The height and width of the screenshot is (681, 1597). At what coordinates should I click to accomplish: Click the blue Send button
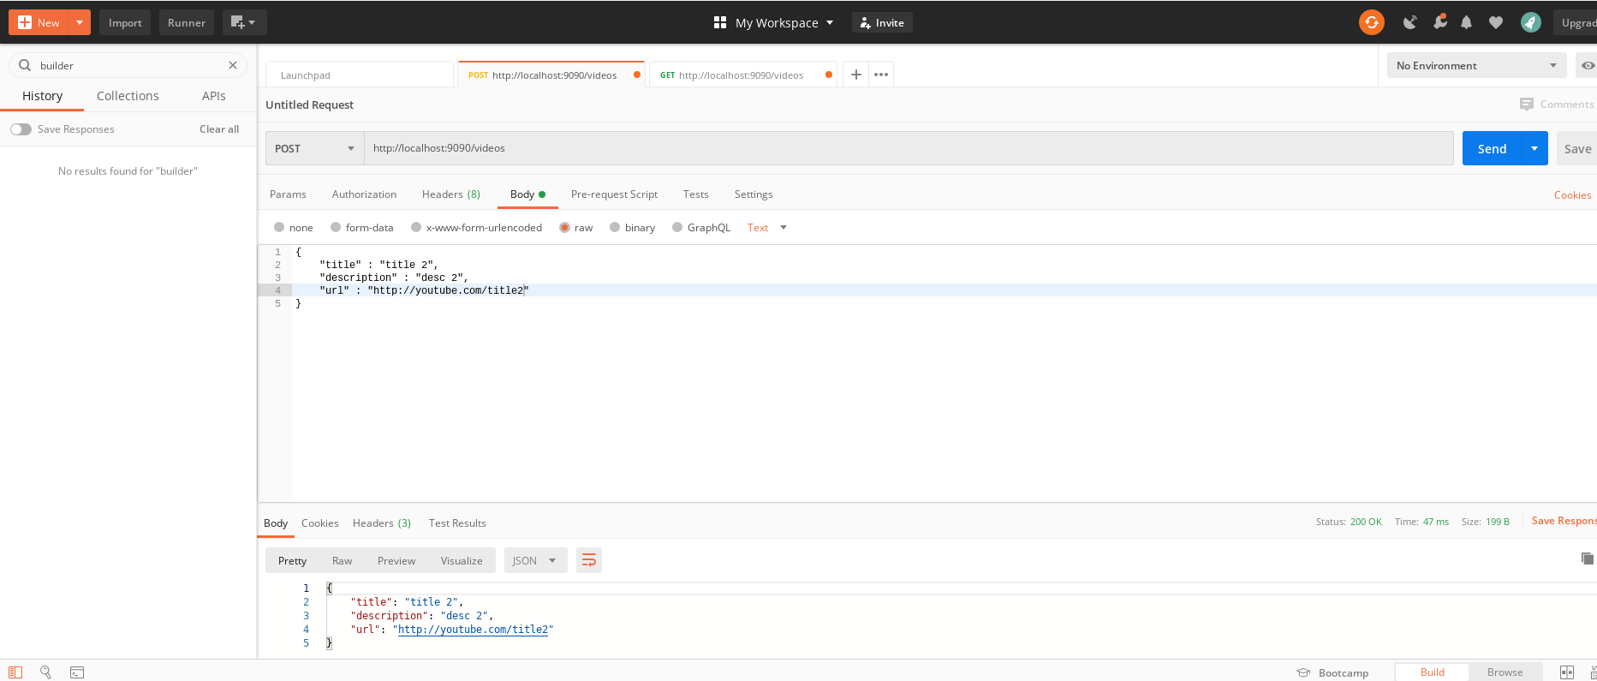pyautogui.click(x=1492, y=148)
